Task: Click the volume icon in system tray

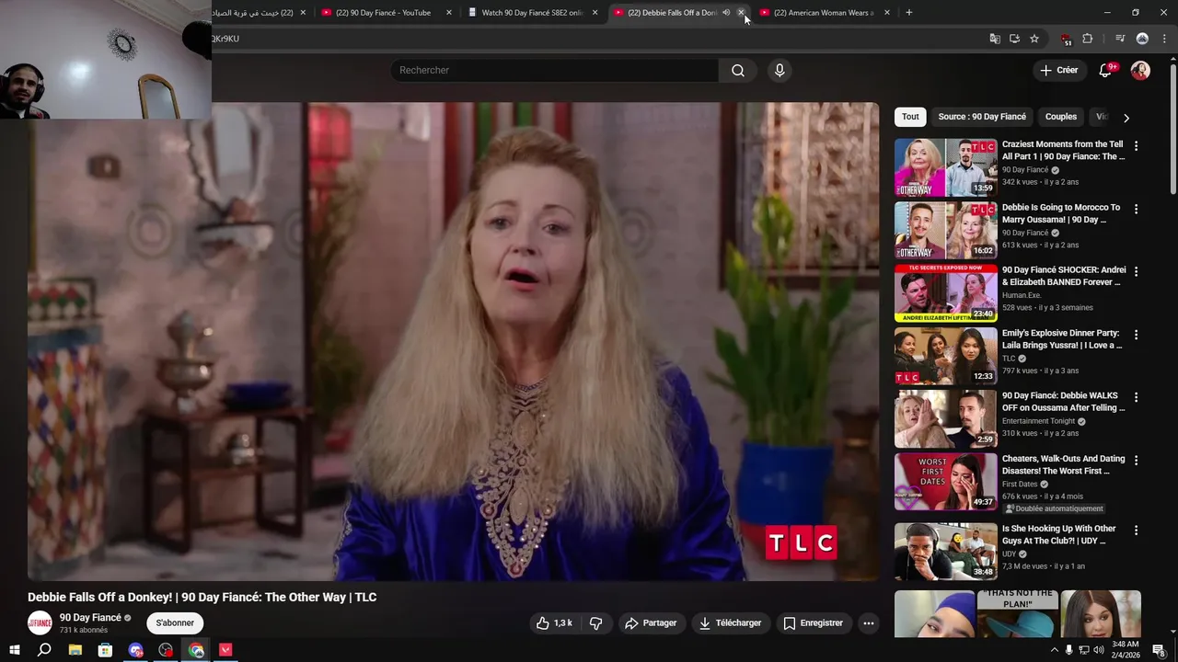Action: [1098, 650]
